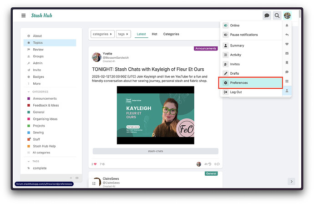The width and height of the screenshot is (314, 204).
Task: Click the search magnifier icon
Action: 277,15
